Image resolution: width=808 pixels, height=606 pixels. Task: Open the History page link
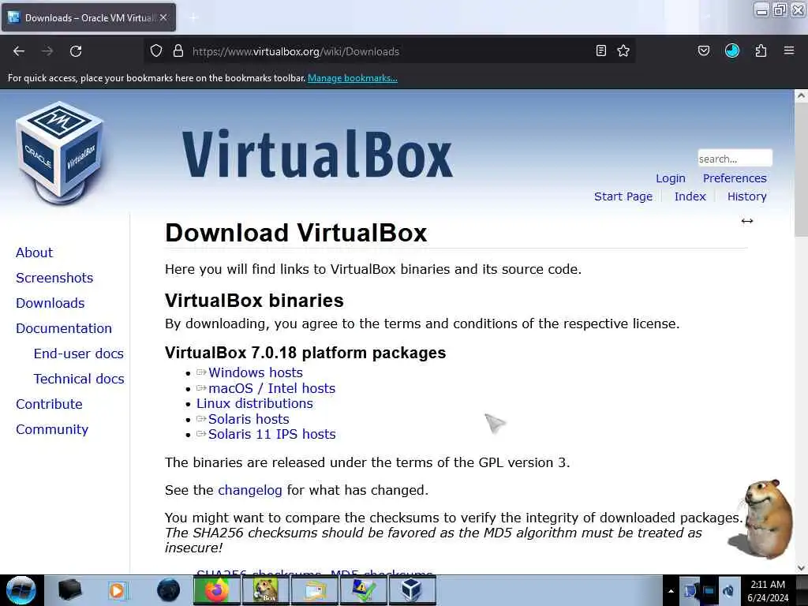(746, 196)
